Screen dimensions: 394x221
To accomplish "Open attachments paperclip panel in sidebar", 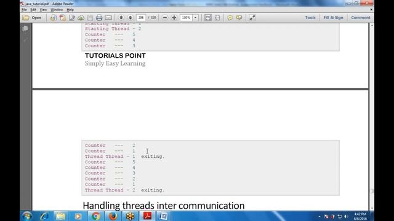I will point(25,40).
